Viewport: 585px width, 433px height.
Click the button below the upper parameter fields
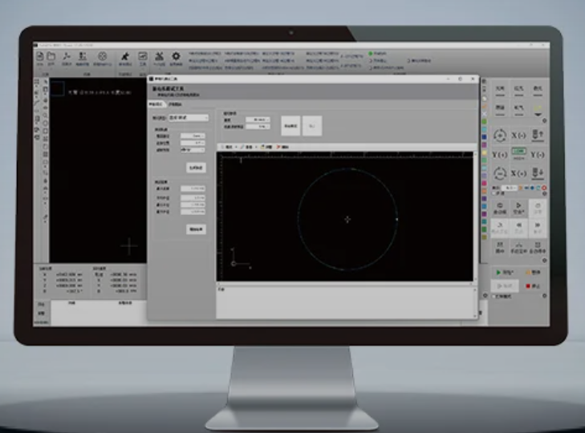196,168
